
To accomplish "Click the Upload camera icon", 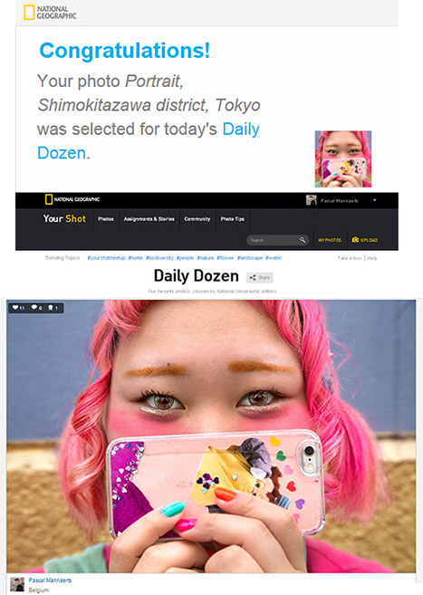I will click(355, 239).
